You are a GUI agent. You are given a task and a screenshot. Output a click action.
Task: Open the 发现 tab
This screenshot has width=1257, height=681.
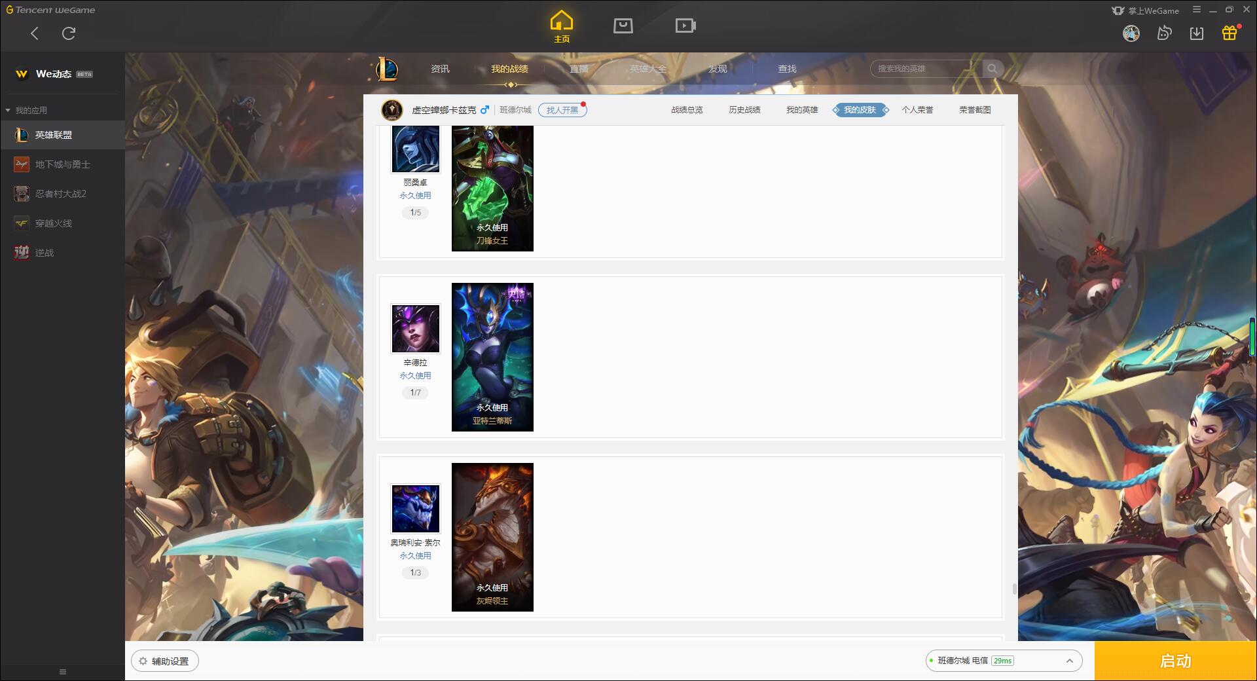(718, 69)
